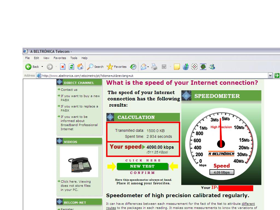280x210 pixels.
Task: Click the '2.934 seconds' spent time value
Action: tap(159, 137)
